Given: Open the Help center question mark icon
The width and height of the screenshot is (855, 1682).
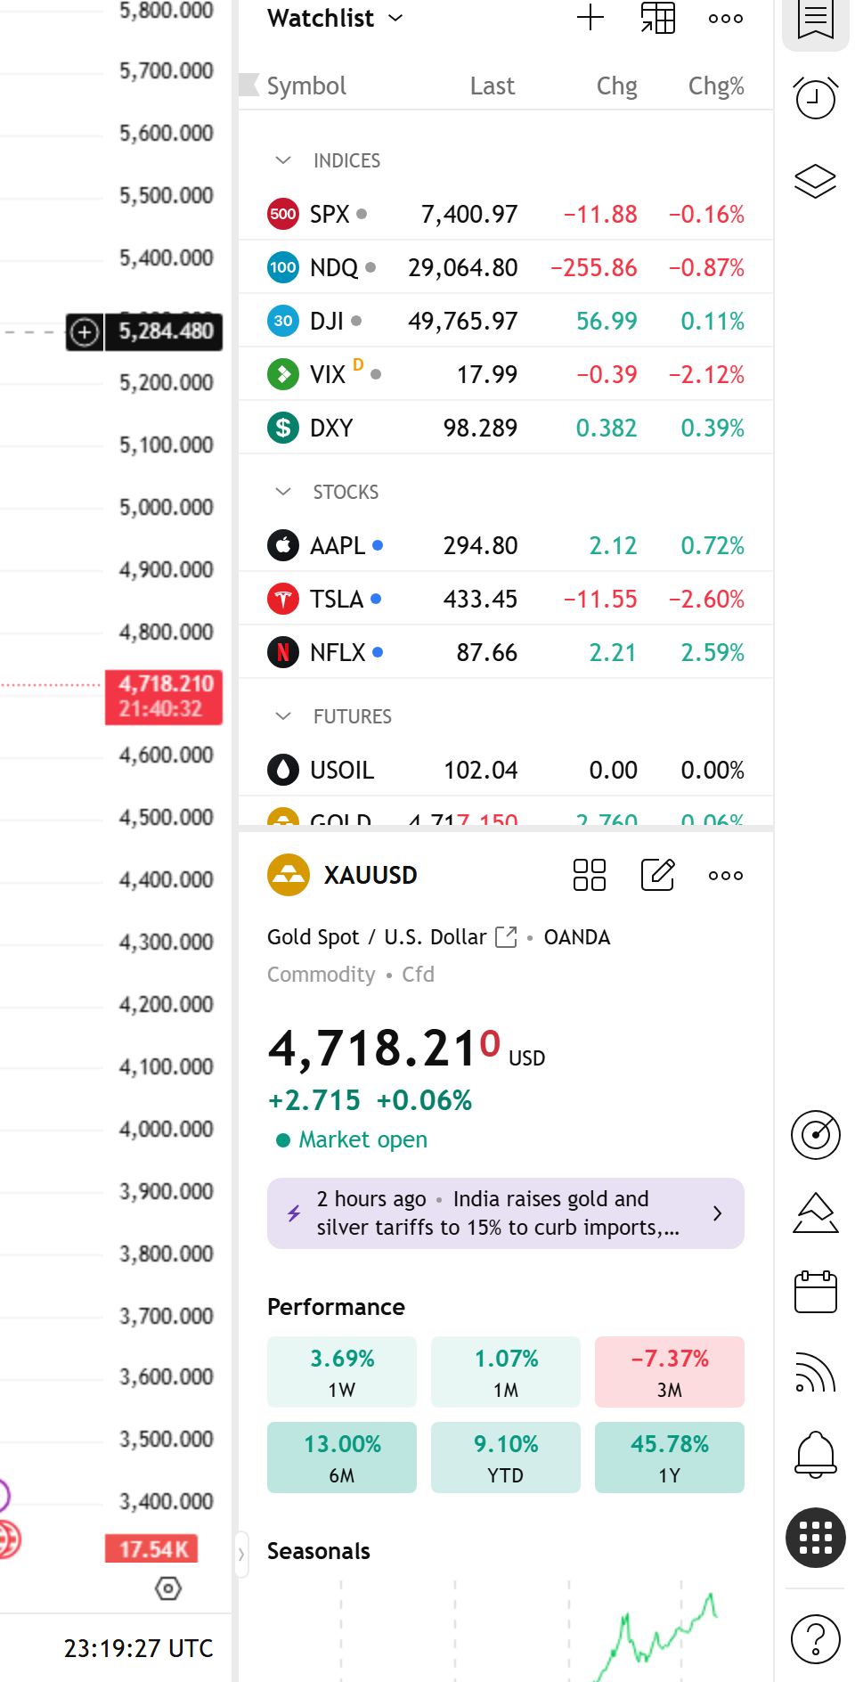Looking at the screenshot, I should click(816, 1638).
